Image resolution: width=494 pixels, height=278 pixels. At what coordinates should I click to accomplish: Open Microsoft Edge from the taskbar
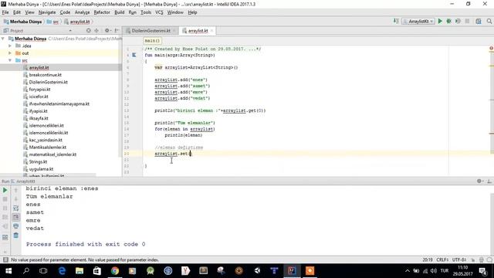(62, 271)
